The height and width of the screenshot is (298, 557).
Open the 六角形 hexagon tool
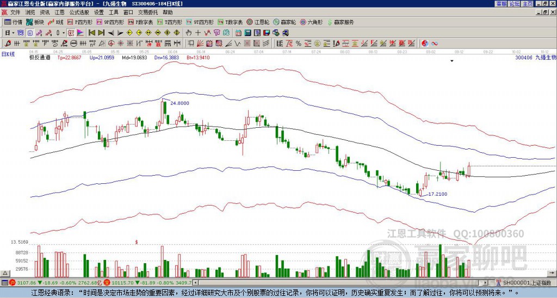point(312,22)
